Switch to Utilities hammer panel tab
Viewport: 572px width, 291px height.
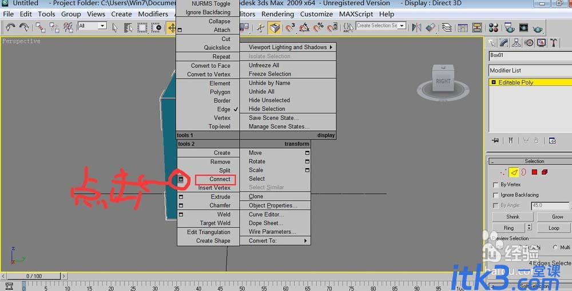coord(554,43)
